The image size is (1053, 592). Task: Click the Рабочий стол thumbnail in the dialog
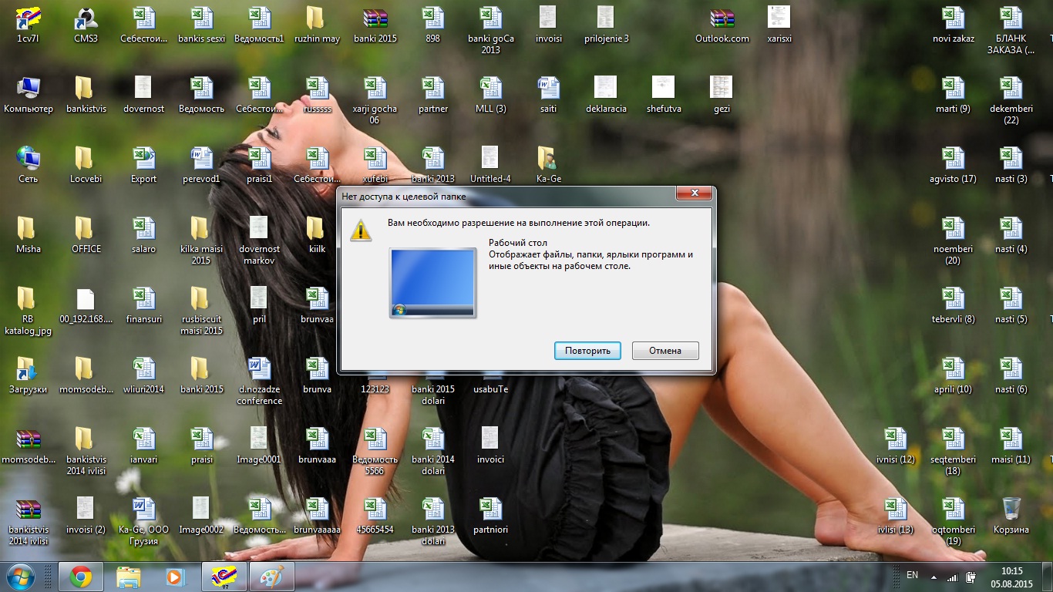(x=432, y=283)
